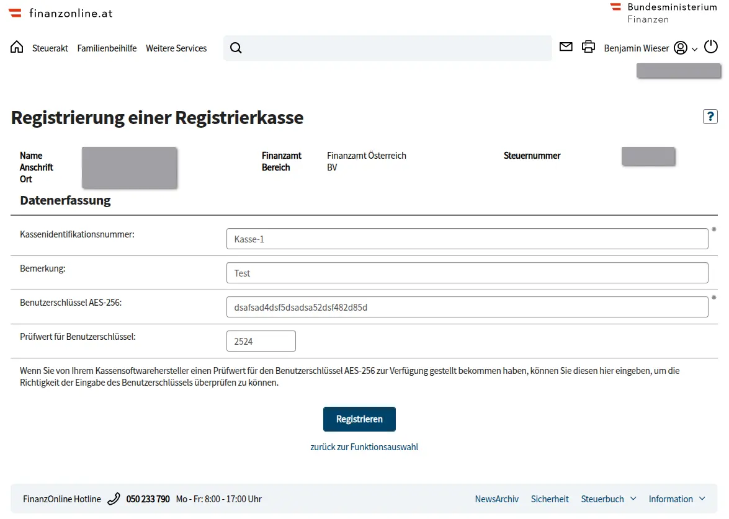The height and width of the screenshot is (519, 729).
Task: Click the home icon in the navigation bar
Action: [x=16, y=47]
